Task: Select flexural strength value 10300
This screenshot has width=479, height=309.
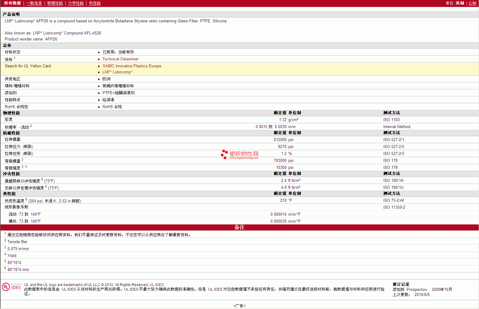Action: 281,168
